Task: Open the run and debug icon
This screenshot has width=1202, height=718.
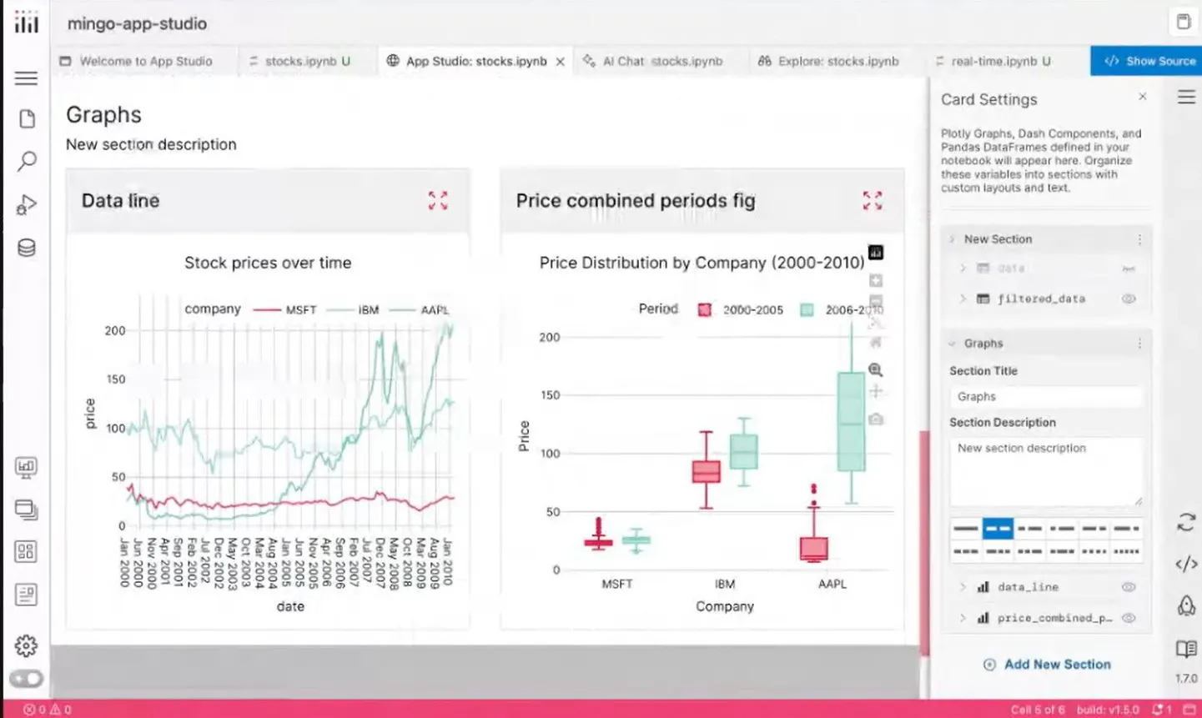Action: pyautogui.click(x=27, y=204)
